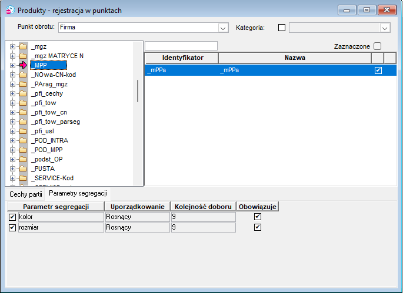
Task: Expand the _POD_INTRA tree node
Action: tap(12, 140)
